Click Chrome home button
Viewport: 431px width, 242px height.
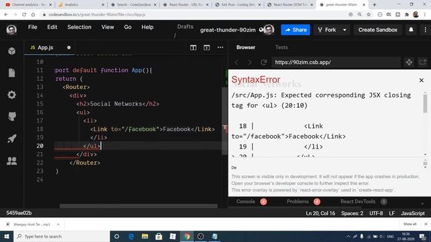[33, 15]
